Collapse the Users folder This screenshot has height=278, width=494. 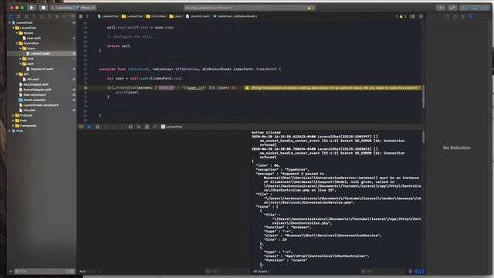point(21,49)
